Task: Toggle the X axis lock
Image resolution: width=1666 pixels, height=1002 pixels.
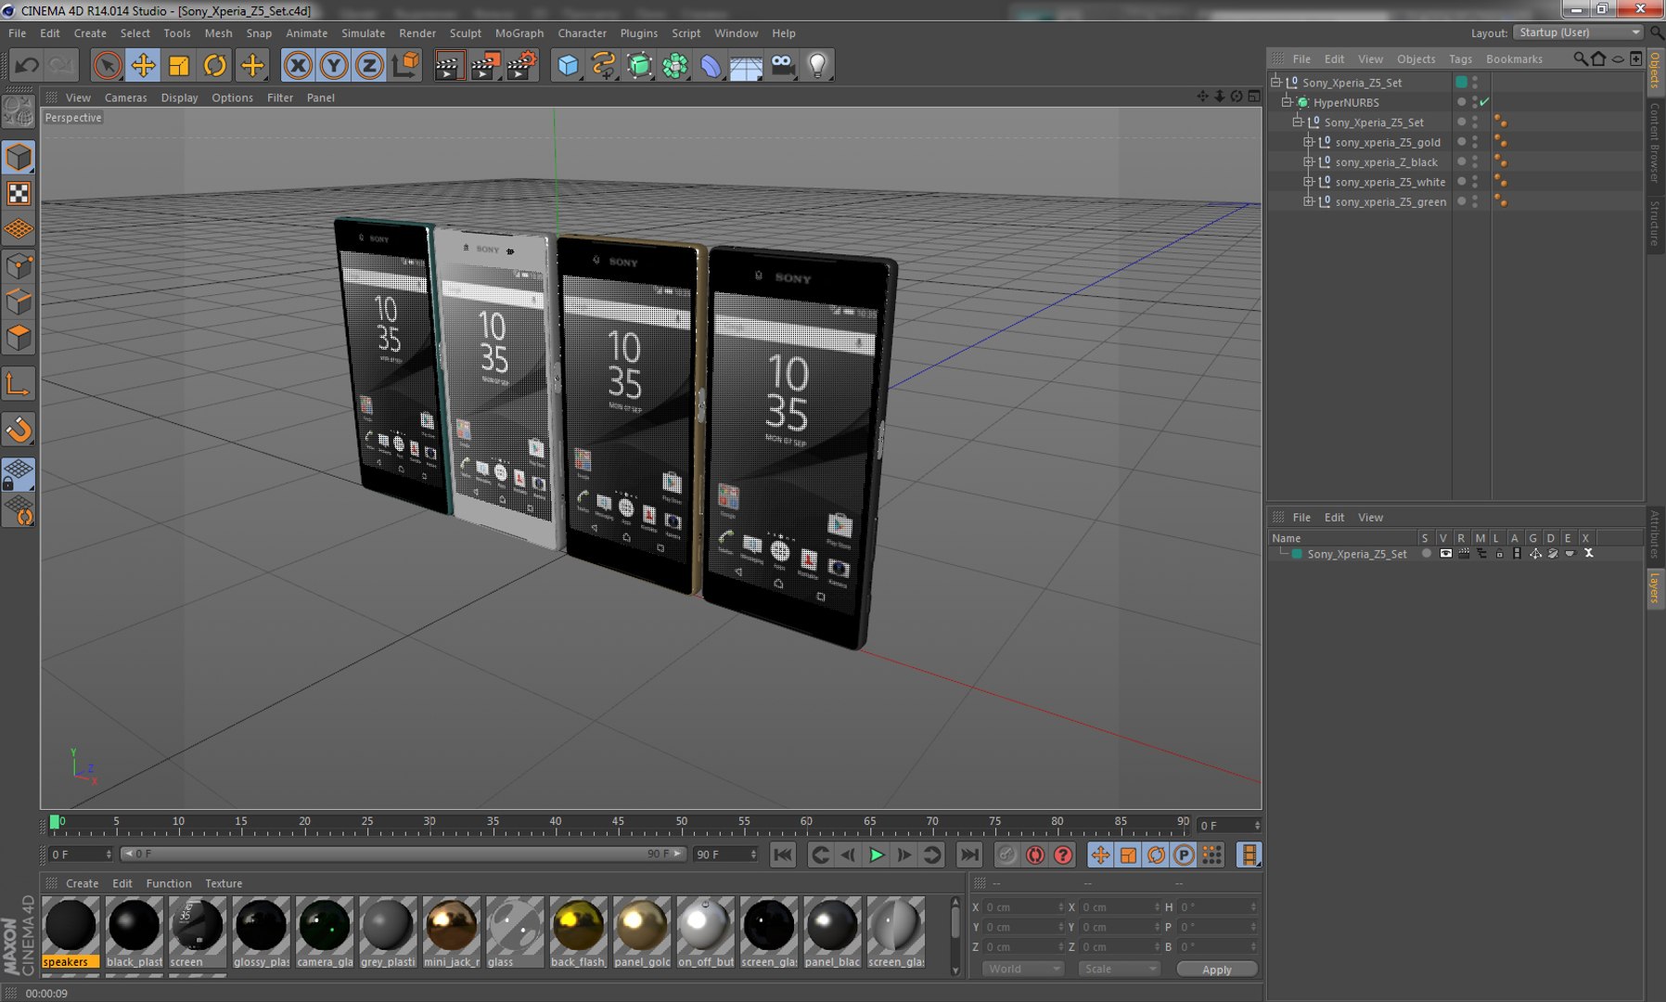Action: tap(298, 65)
